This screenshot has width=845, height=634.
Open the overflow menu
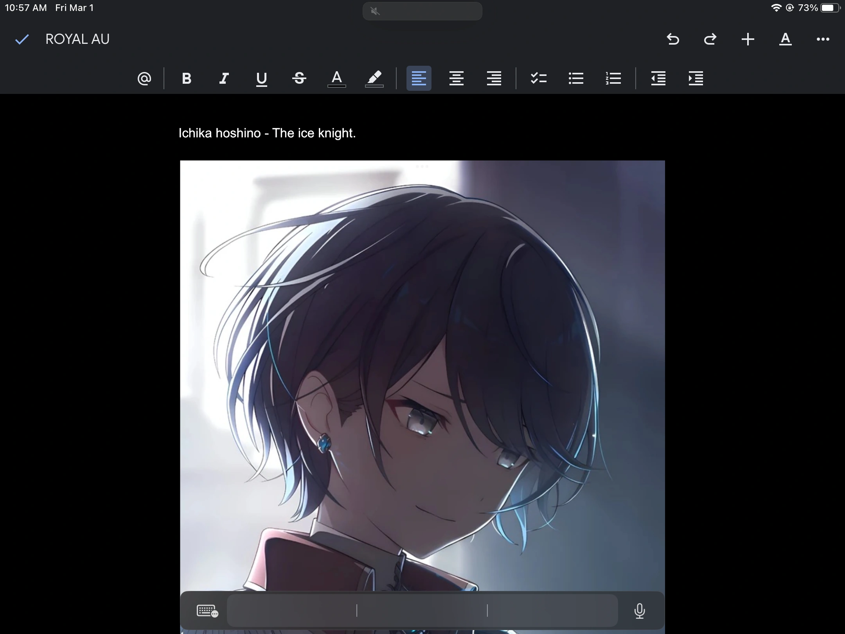click(x=823, y=39)
